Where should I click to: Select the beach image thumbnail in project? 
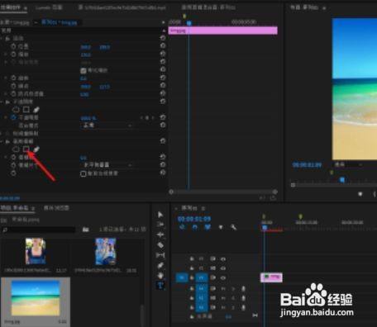36,298
